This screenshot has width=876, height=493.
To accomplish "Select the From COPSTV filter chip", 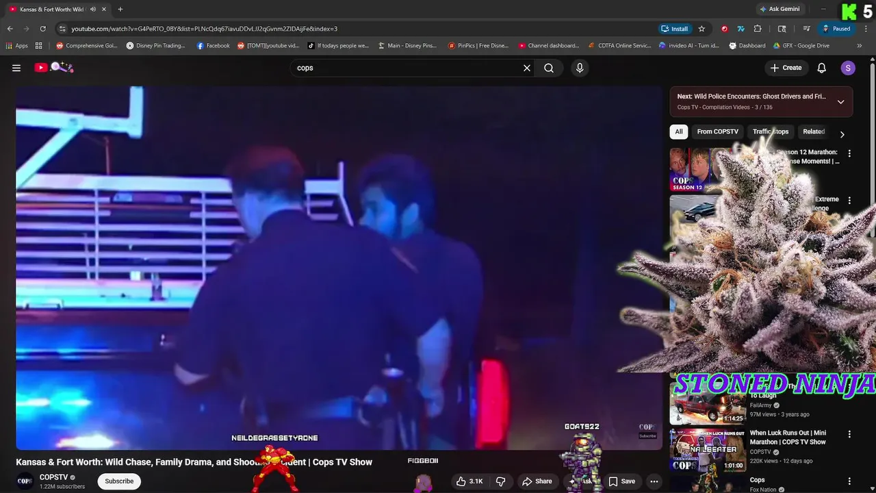I will (x=717, y=131).
